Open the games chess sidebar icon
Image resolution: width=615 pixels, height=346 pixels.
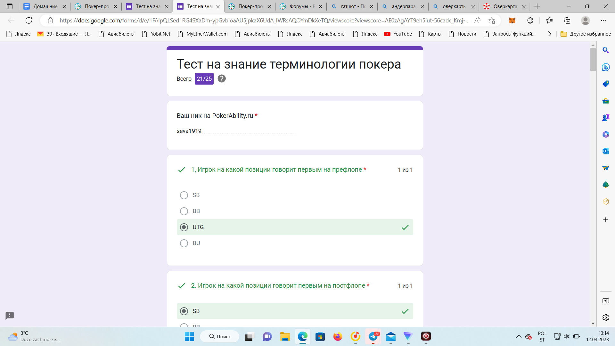(606, 118)
